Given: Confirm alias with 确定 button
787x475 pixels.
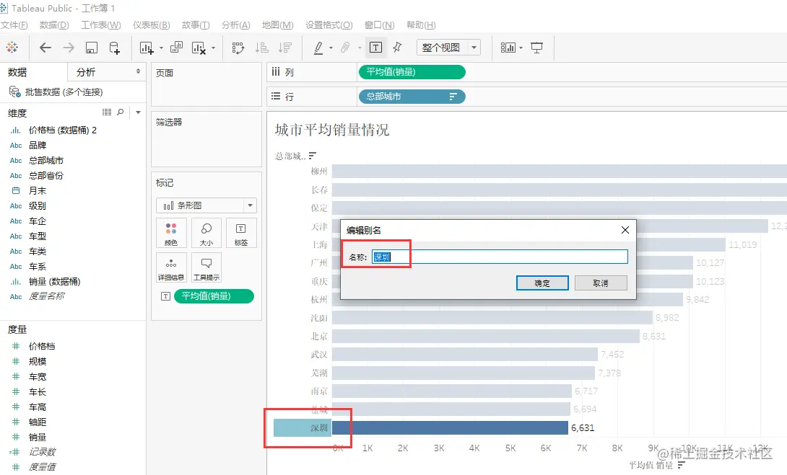Looking at the screenshot, I should coord(542,283).
